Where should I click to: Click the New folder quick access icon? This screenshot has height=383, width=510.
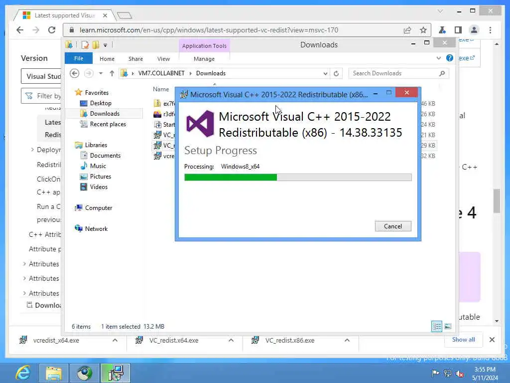pyautogui.click(x=96, y=45)
